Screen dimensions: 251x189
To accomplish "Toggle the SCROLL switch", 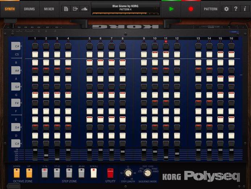I will pyautogui.click(x=94, y=173).
